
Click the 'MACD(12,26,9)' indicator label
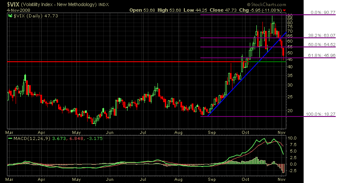pos(32,138)
